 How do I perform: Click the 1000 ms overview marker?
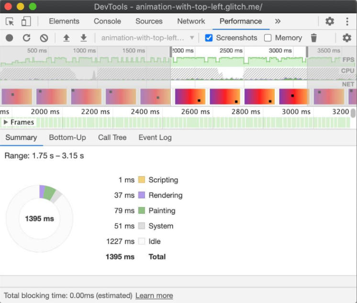point(84,50)
